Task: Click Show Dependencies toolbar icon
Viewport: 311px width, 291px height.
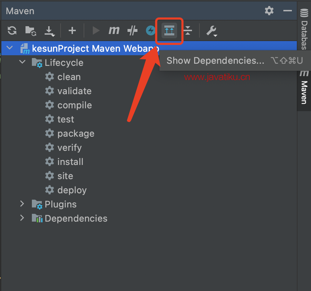Action: pyautogui.click(x=169, y=30)
